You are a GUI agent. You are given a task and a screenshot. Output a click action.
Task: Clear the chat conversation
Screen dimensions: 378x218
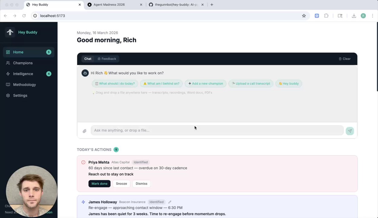pos(345,59)
